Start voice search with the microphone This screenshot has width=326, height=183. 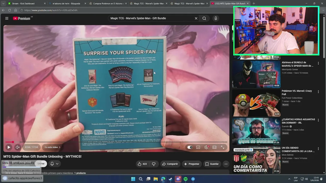216,18
